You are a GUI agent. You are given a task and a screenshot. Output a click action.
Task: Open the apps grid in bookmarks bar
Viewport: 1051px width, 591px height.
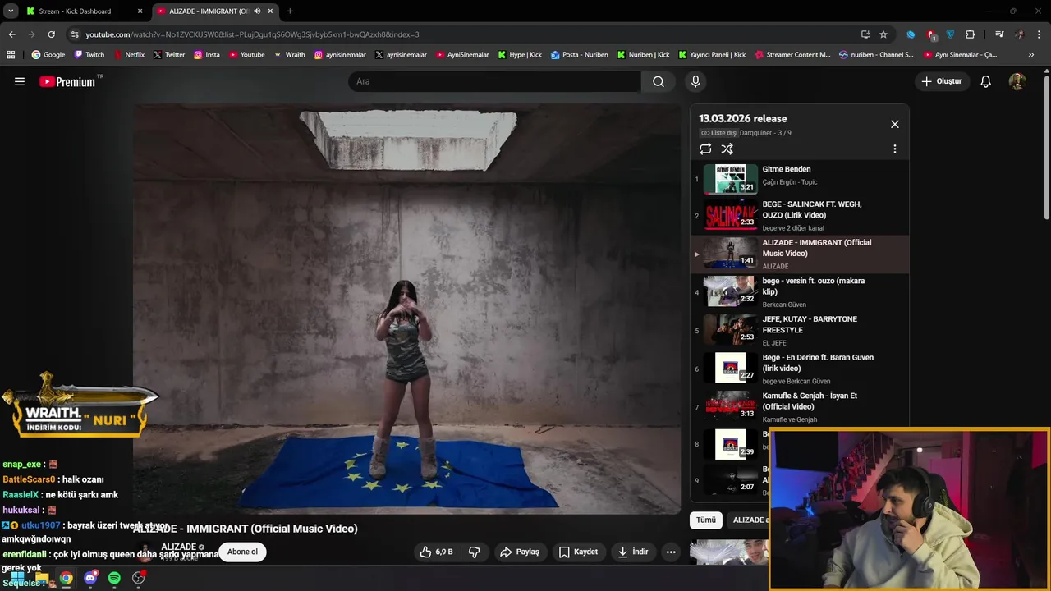pyautogui.click(x=11, y=55)
